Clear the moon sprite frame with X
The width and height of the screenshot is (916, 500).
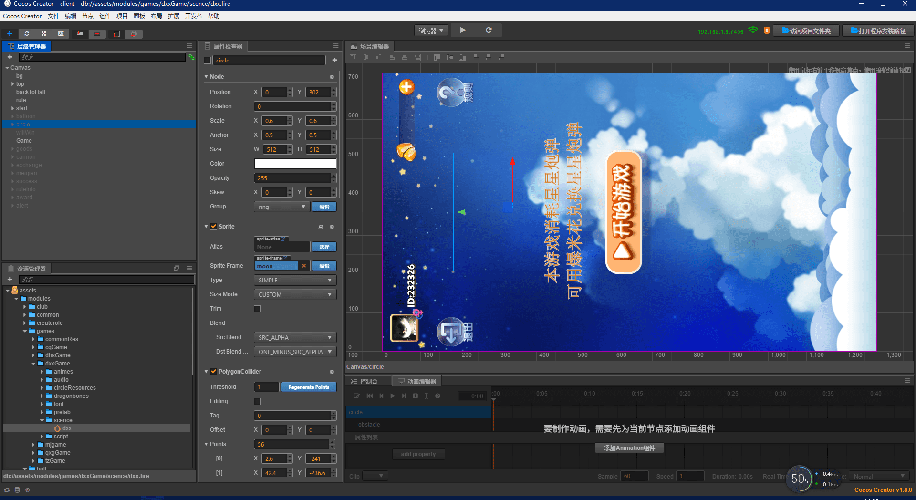304,266
